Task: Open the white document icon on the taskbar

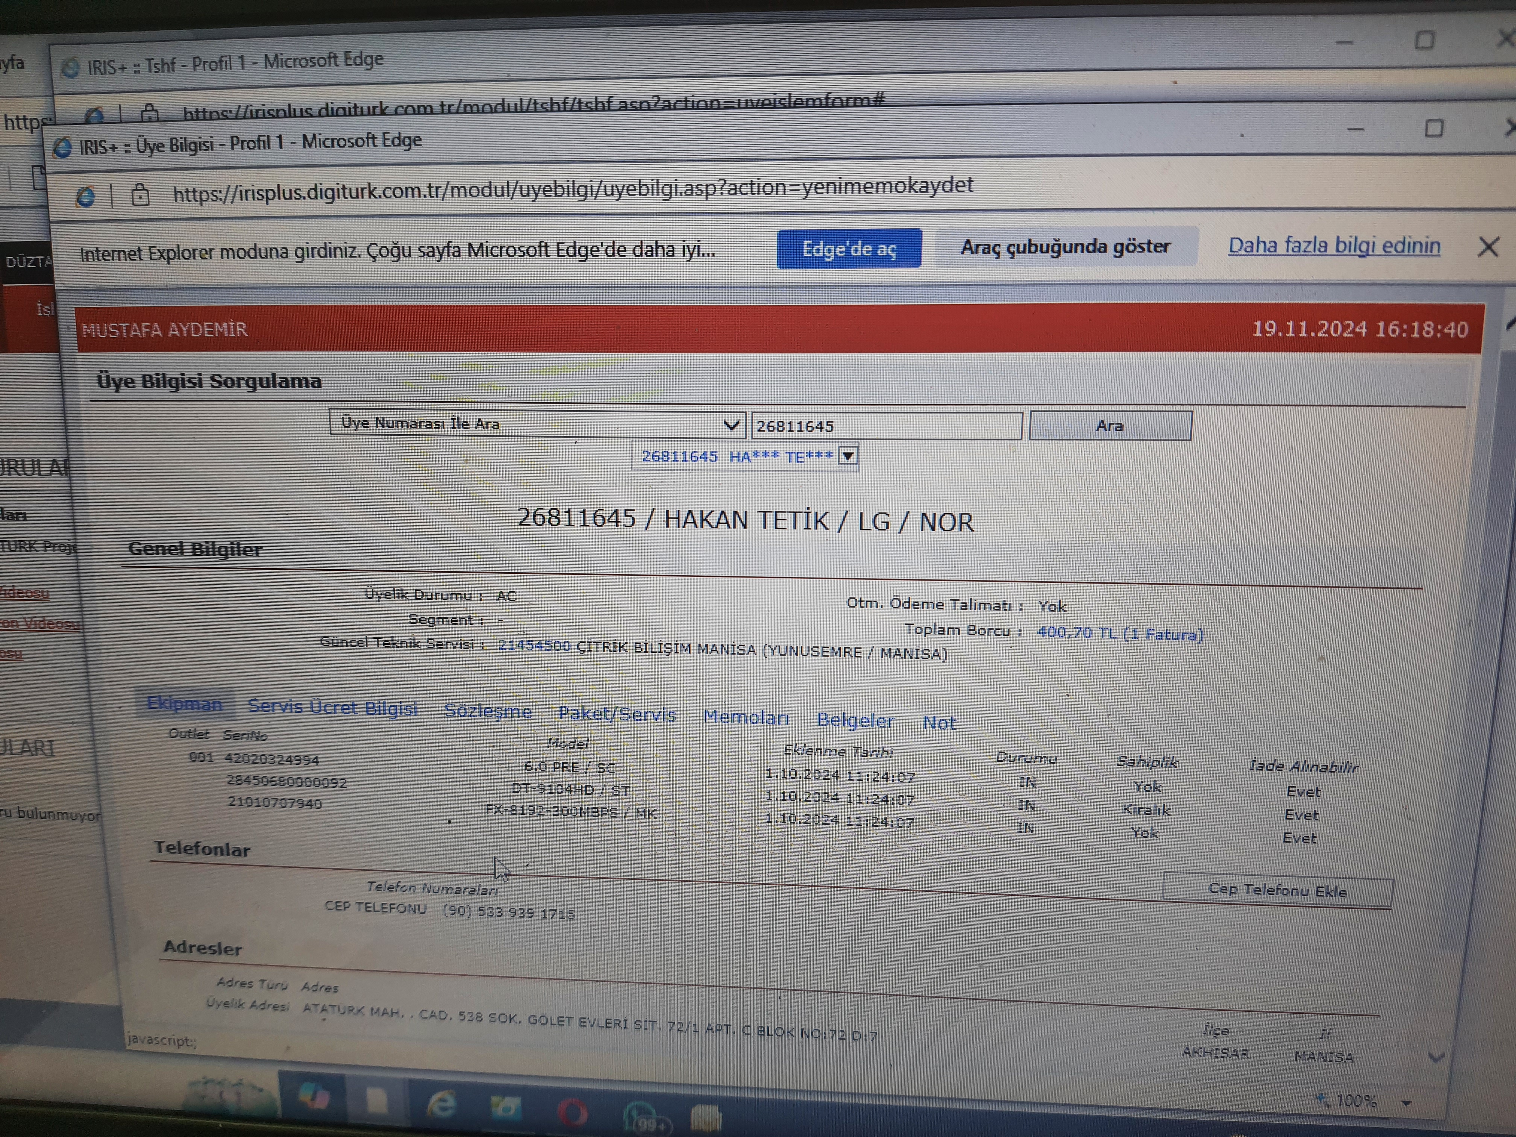Action: (x=377, y=1101)
